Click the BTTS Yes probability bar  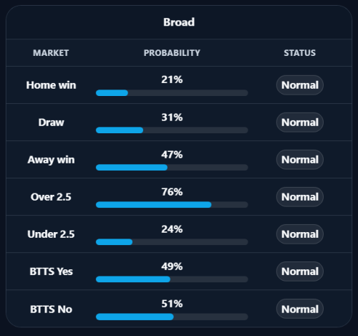tap(172, 279)
